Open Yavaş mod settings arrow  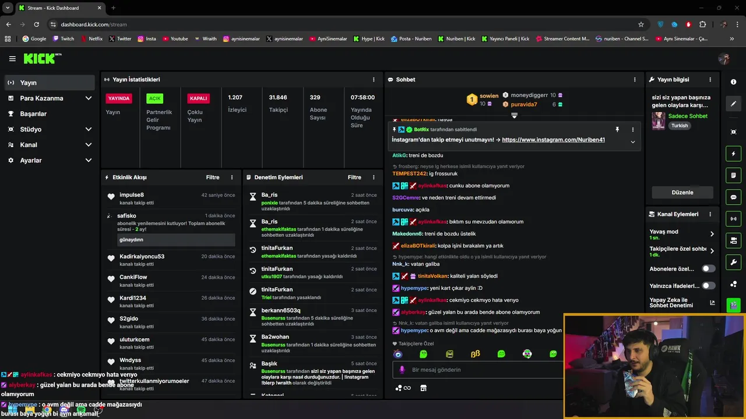tap(712, 234)
